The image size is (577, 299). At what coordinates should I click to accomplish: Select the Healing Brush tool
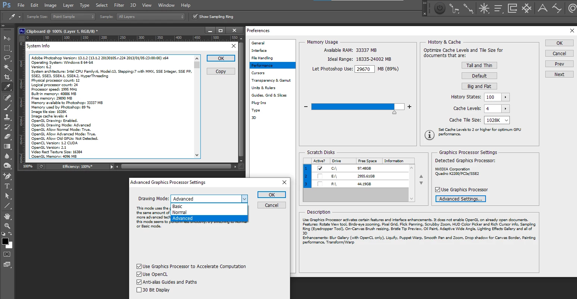[x=7, y=98]
